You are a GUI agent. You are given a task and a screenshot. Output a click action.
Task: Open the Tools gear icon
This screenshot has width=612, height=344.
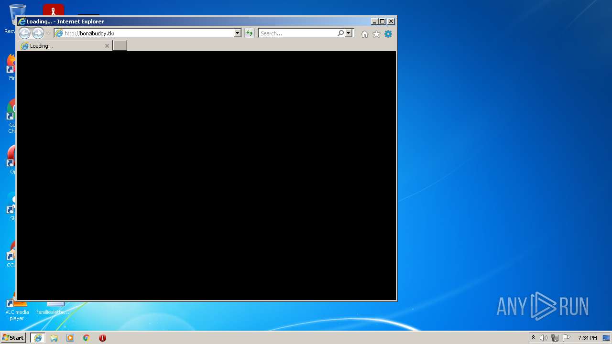pos(388,34)
